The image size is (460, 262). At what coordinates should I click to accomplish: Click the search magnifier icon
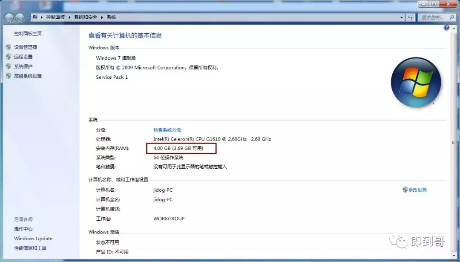[451, 17]
